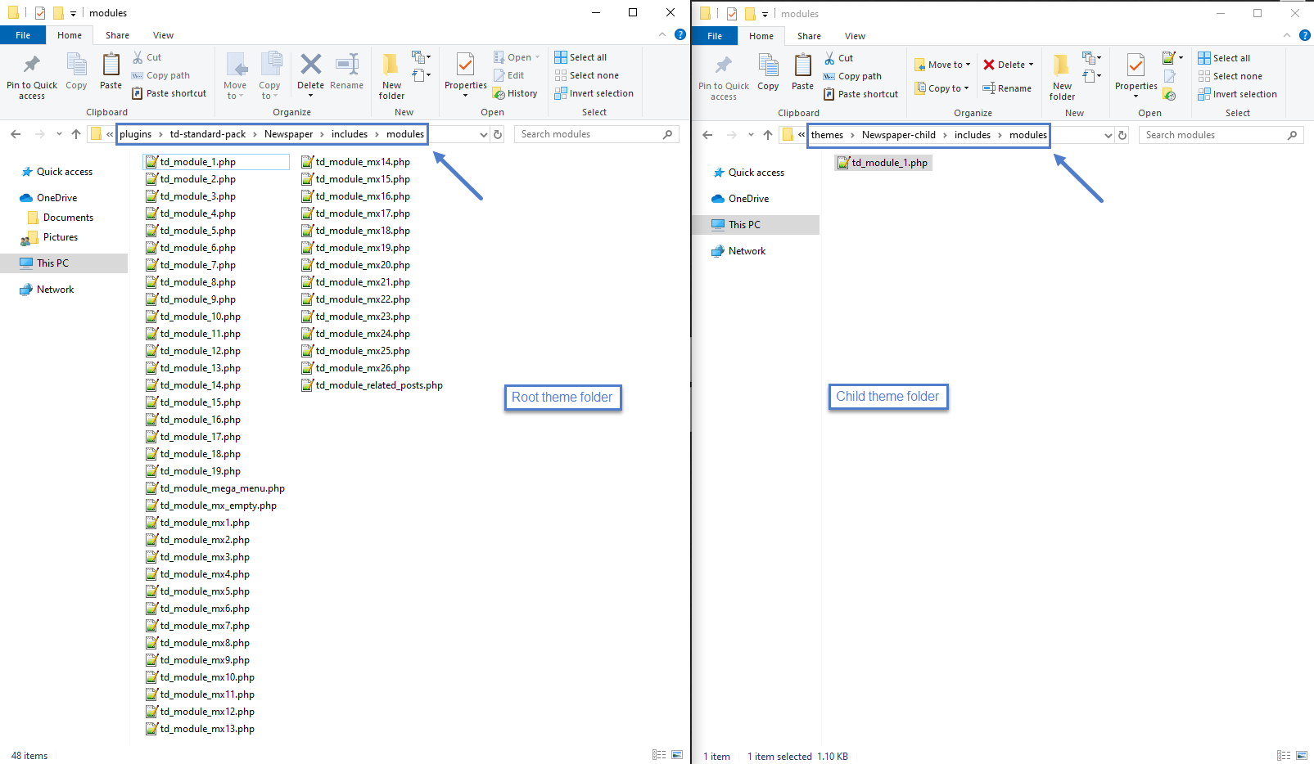Open recent locations dropdown in left window

59,134
